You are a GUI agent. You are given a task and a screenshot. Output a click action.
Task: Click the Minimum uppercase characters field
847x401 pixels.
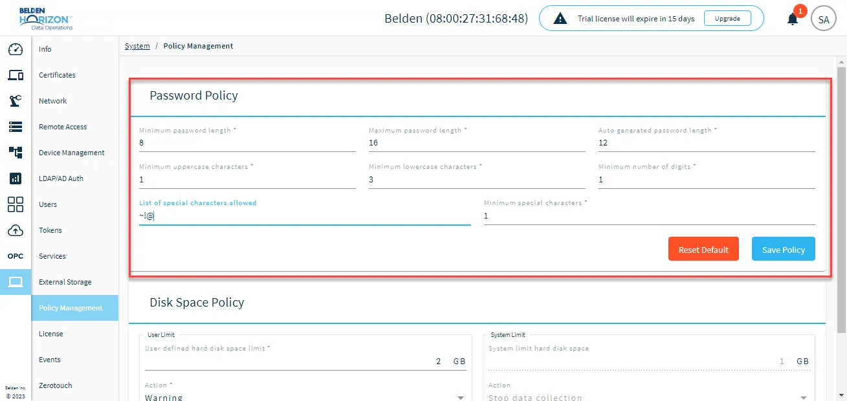(x=247, y=180)
